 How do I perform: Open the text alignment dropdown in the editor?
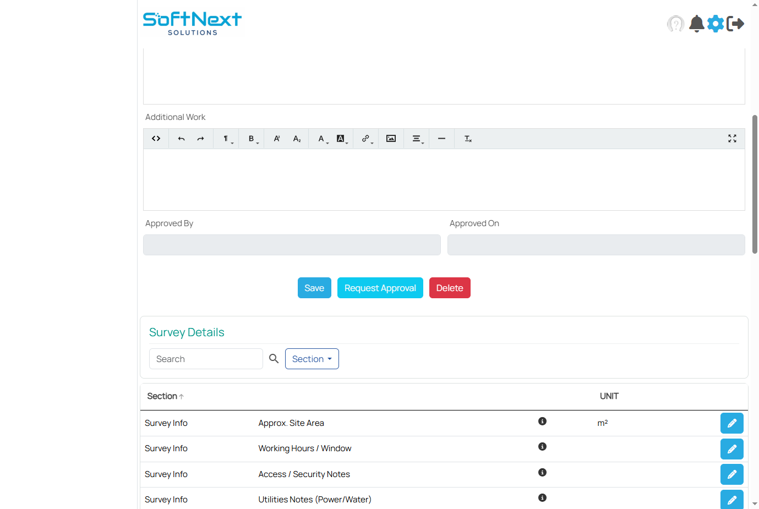pos(417,138)
